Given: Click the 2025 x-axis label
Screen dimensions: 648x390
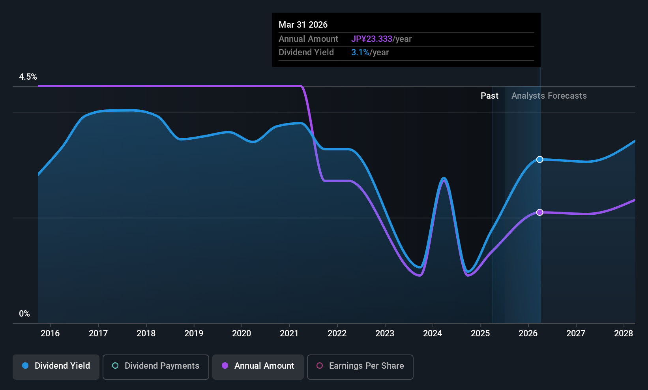Looking at the screenshot, I should (480, 334).
